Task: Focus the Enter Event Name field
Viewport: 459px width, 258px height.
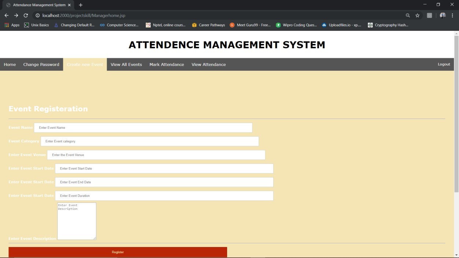Action: 143,128
